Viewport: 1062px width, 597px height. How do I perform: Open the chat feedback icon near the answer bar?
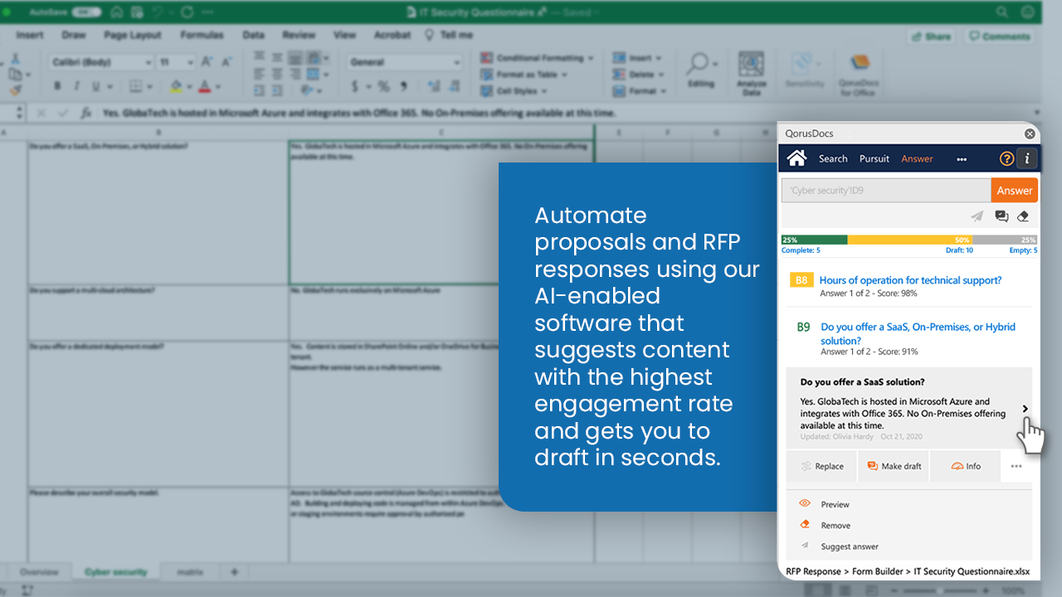click(1001, 216)
